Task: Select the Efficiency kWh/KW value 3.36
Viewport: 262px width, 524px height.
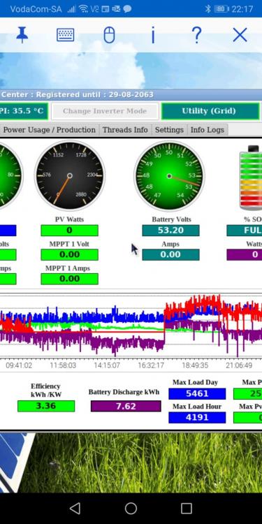Action: [46, 406]
